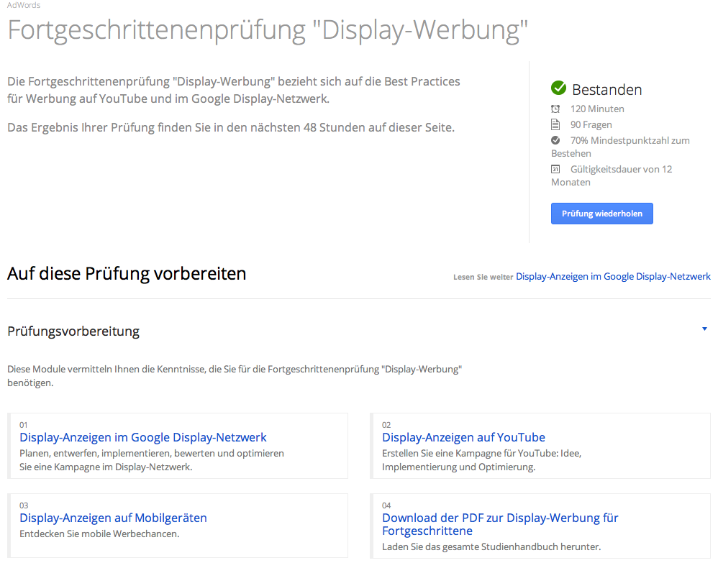Open module 03 Display-Anzeigen auf Mobilgeräten

[x=113, y=518]
